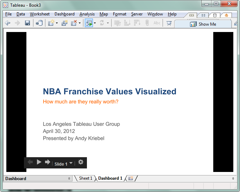Open the orange Home start page tab
This screenshot has height=192, width=240.
[x=226, y=15]
